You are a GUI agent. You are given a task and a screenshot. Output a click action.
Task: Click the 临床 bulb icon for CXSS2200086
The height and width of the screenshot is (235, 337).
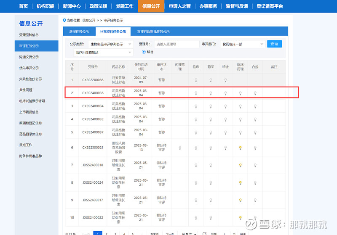tap(196, 80)
